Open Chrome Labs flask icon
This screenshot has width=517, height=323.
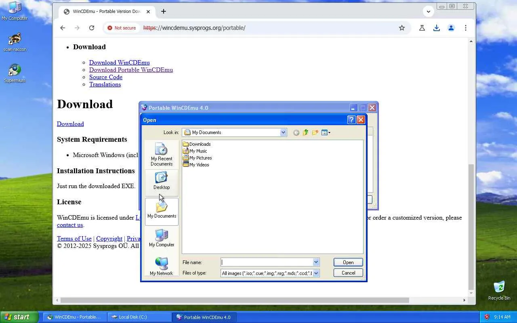point(422,28)
